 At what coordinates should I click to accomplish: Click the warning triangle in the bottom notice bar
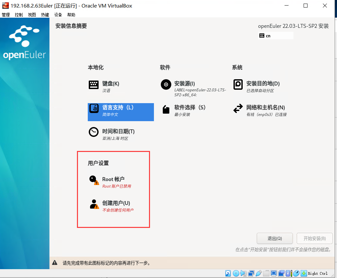point(55,263)
